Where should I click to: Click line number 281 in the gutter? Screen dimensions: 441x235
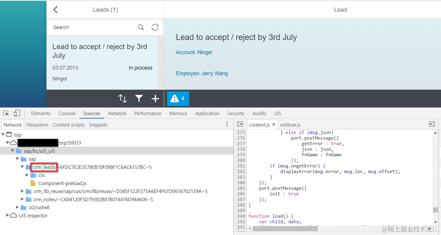point(241,166)
